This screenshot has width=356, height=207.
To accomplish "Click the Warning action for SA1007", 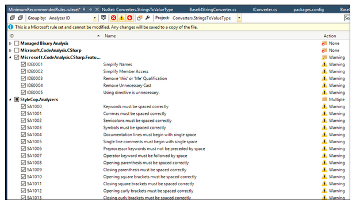I will pos(336,156).
